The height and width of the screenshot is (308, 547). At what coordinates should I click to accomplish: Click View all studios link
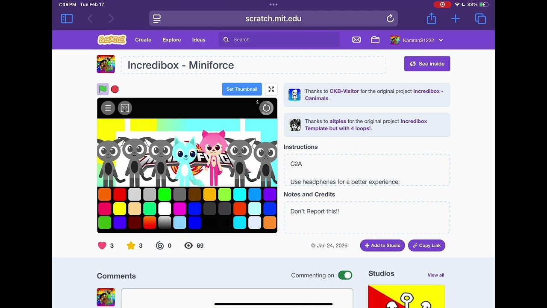(436, 275)
